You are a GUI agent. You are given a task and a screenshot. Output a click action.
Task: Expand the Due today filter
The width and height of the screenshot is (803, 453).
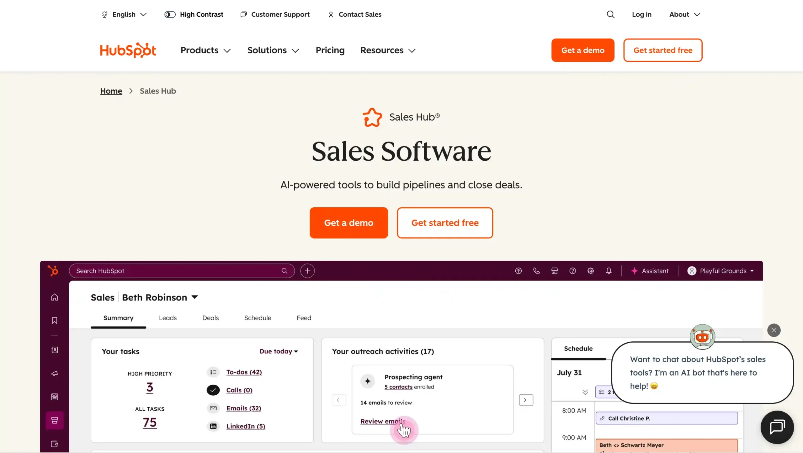tap(279, 351)
